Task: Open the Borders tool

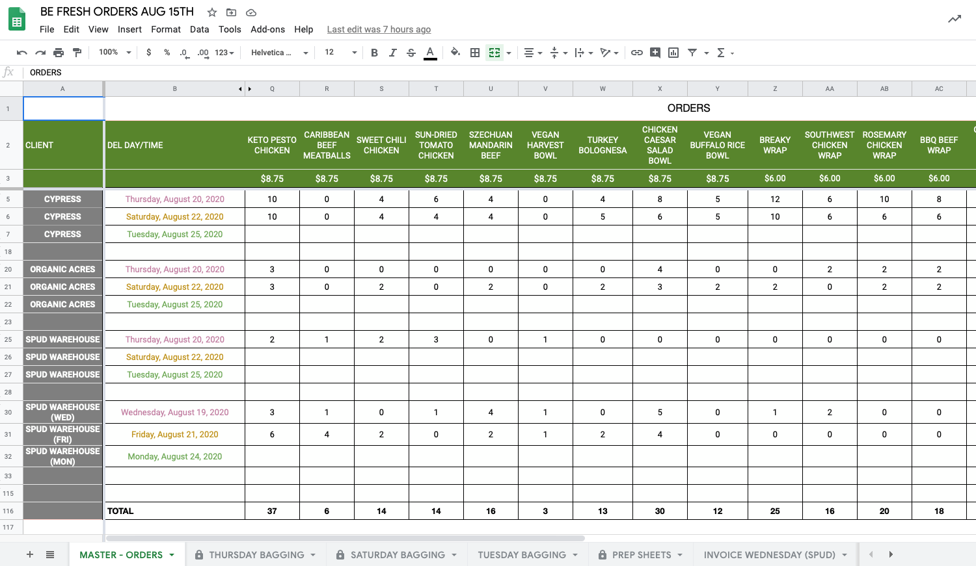Action: click(x=475, y=53)
